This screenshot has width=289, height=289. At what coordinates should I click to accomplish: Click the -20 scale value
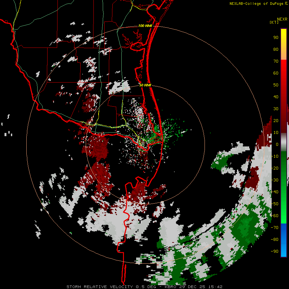275,168
